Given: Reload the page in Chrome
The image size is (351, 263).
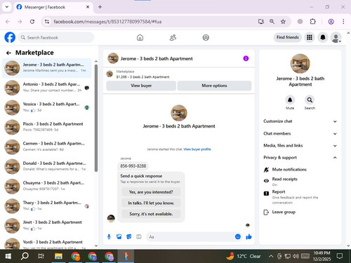Looking at the screenshot, I should (x=32, y=22).
